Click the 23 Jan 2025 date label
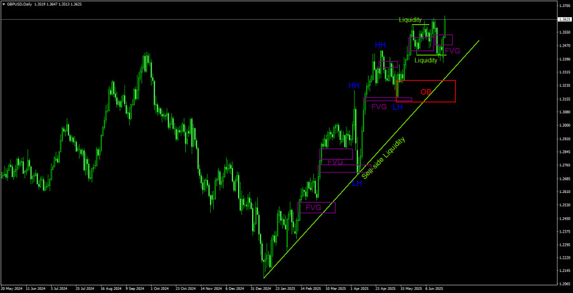Image resolution: width=573 pixels, height=293 pixels. point(285,289)
